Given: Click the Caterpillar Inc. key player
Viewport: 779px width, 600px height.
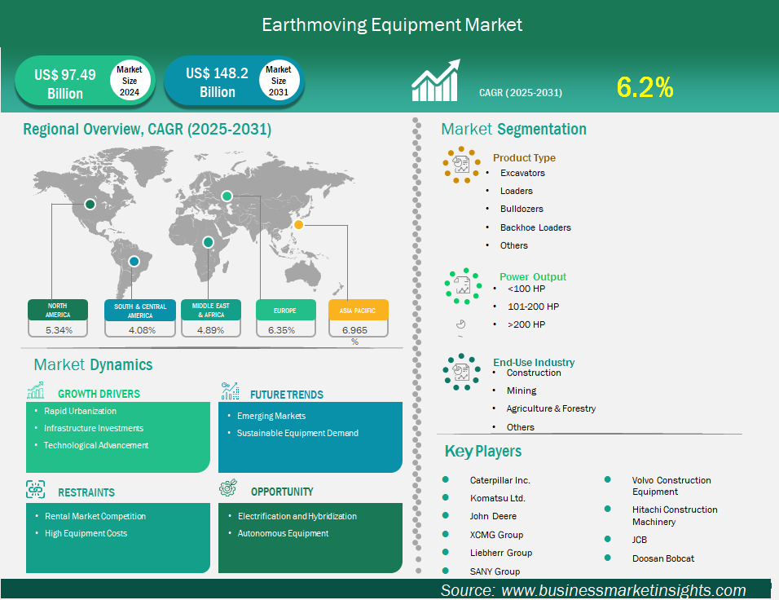Looking at the screenshot, I should coord(500,480).
